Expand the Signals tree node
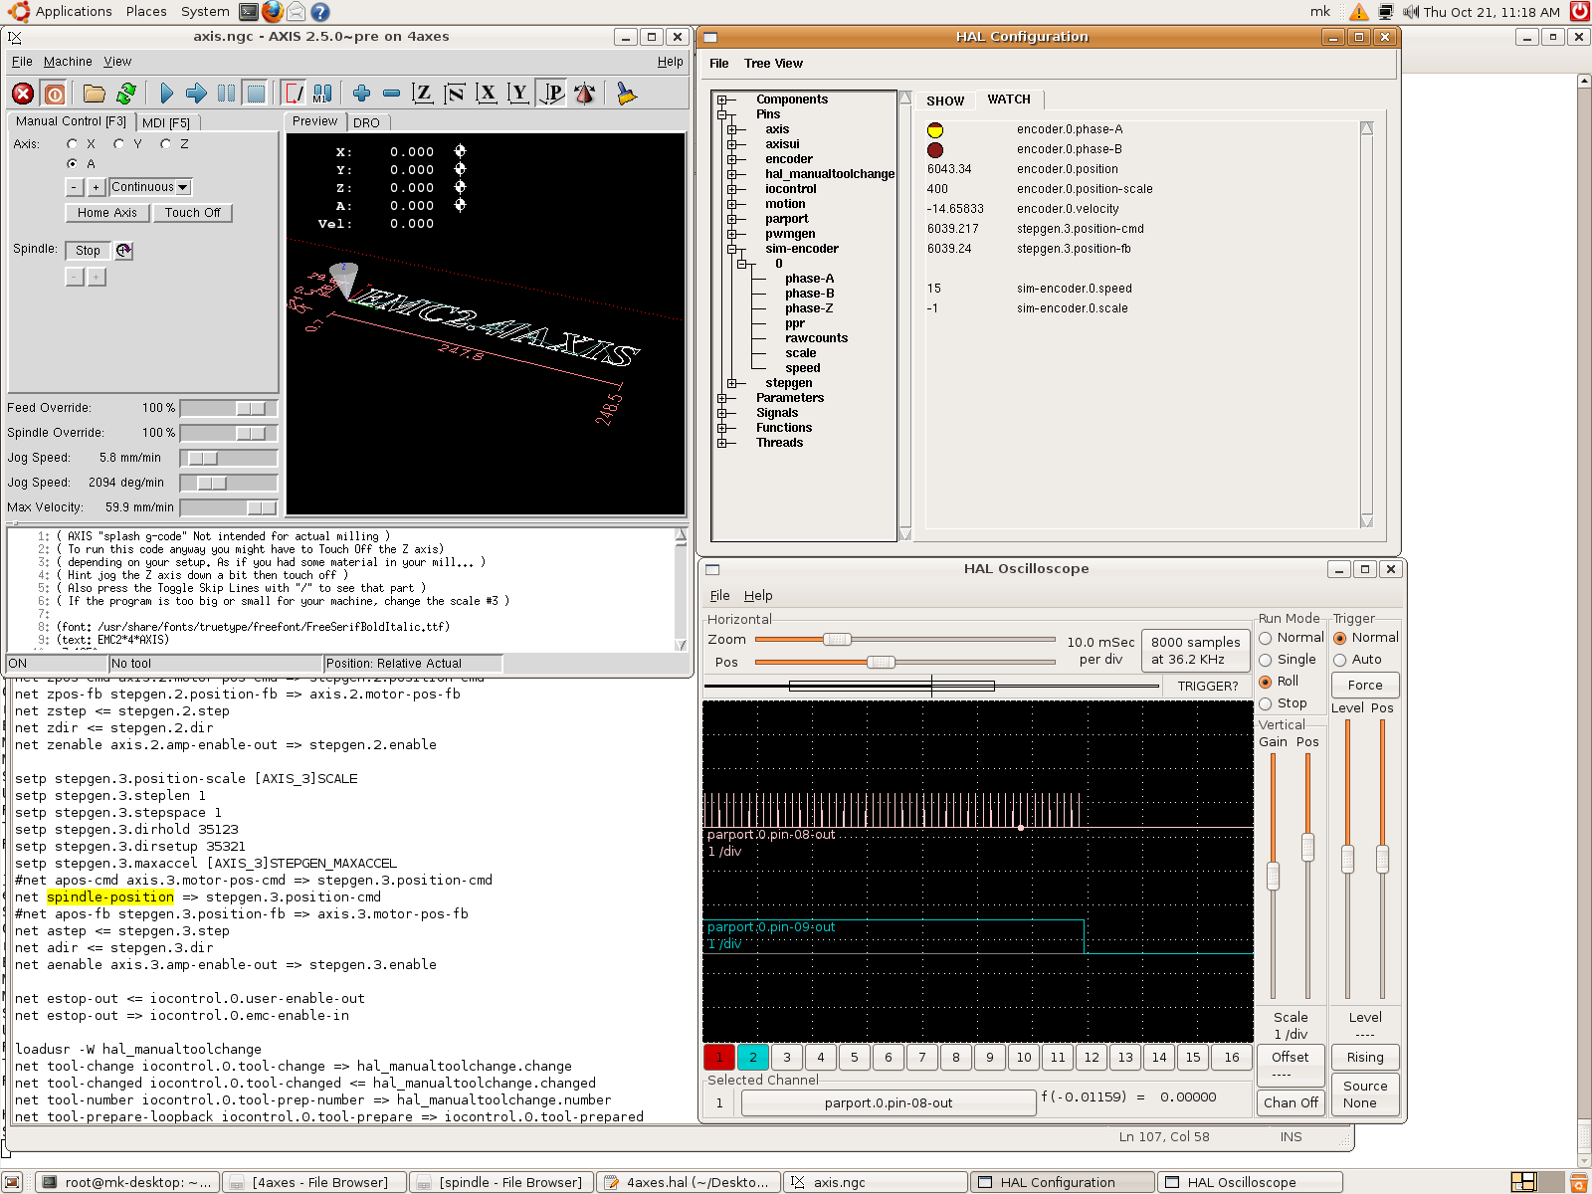The image size is (1592, 1194). 722,413
